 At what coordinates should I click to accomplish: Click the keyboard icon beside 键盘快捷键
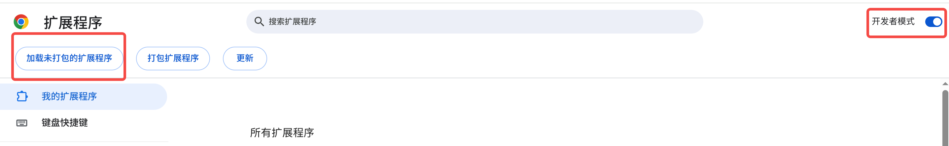[22, 123]
